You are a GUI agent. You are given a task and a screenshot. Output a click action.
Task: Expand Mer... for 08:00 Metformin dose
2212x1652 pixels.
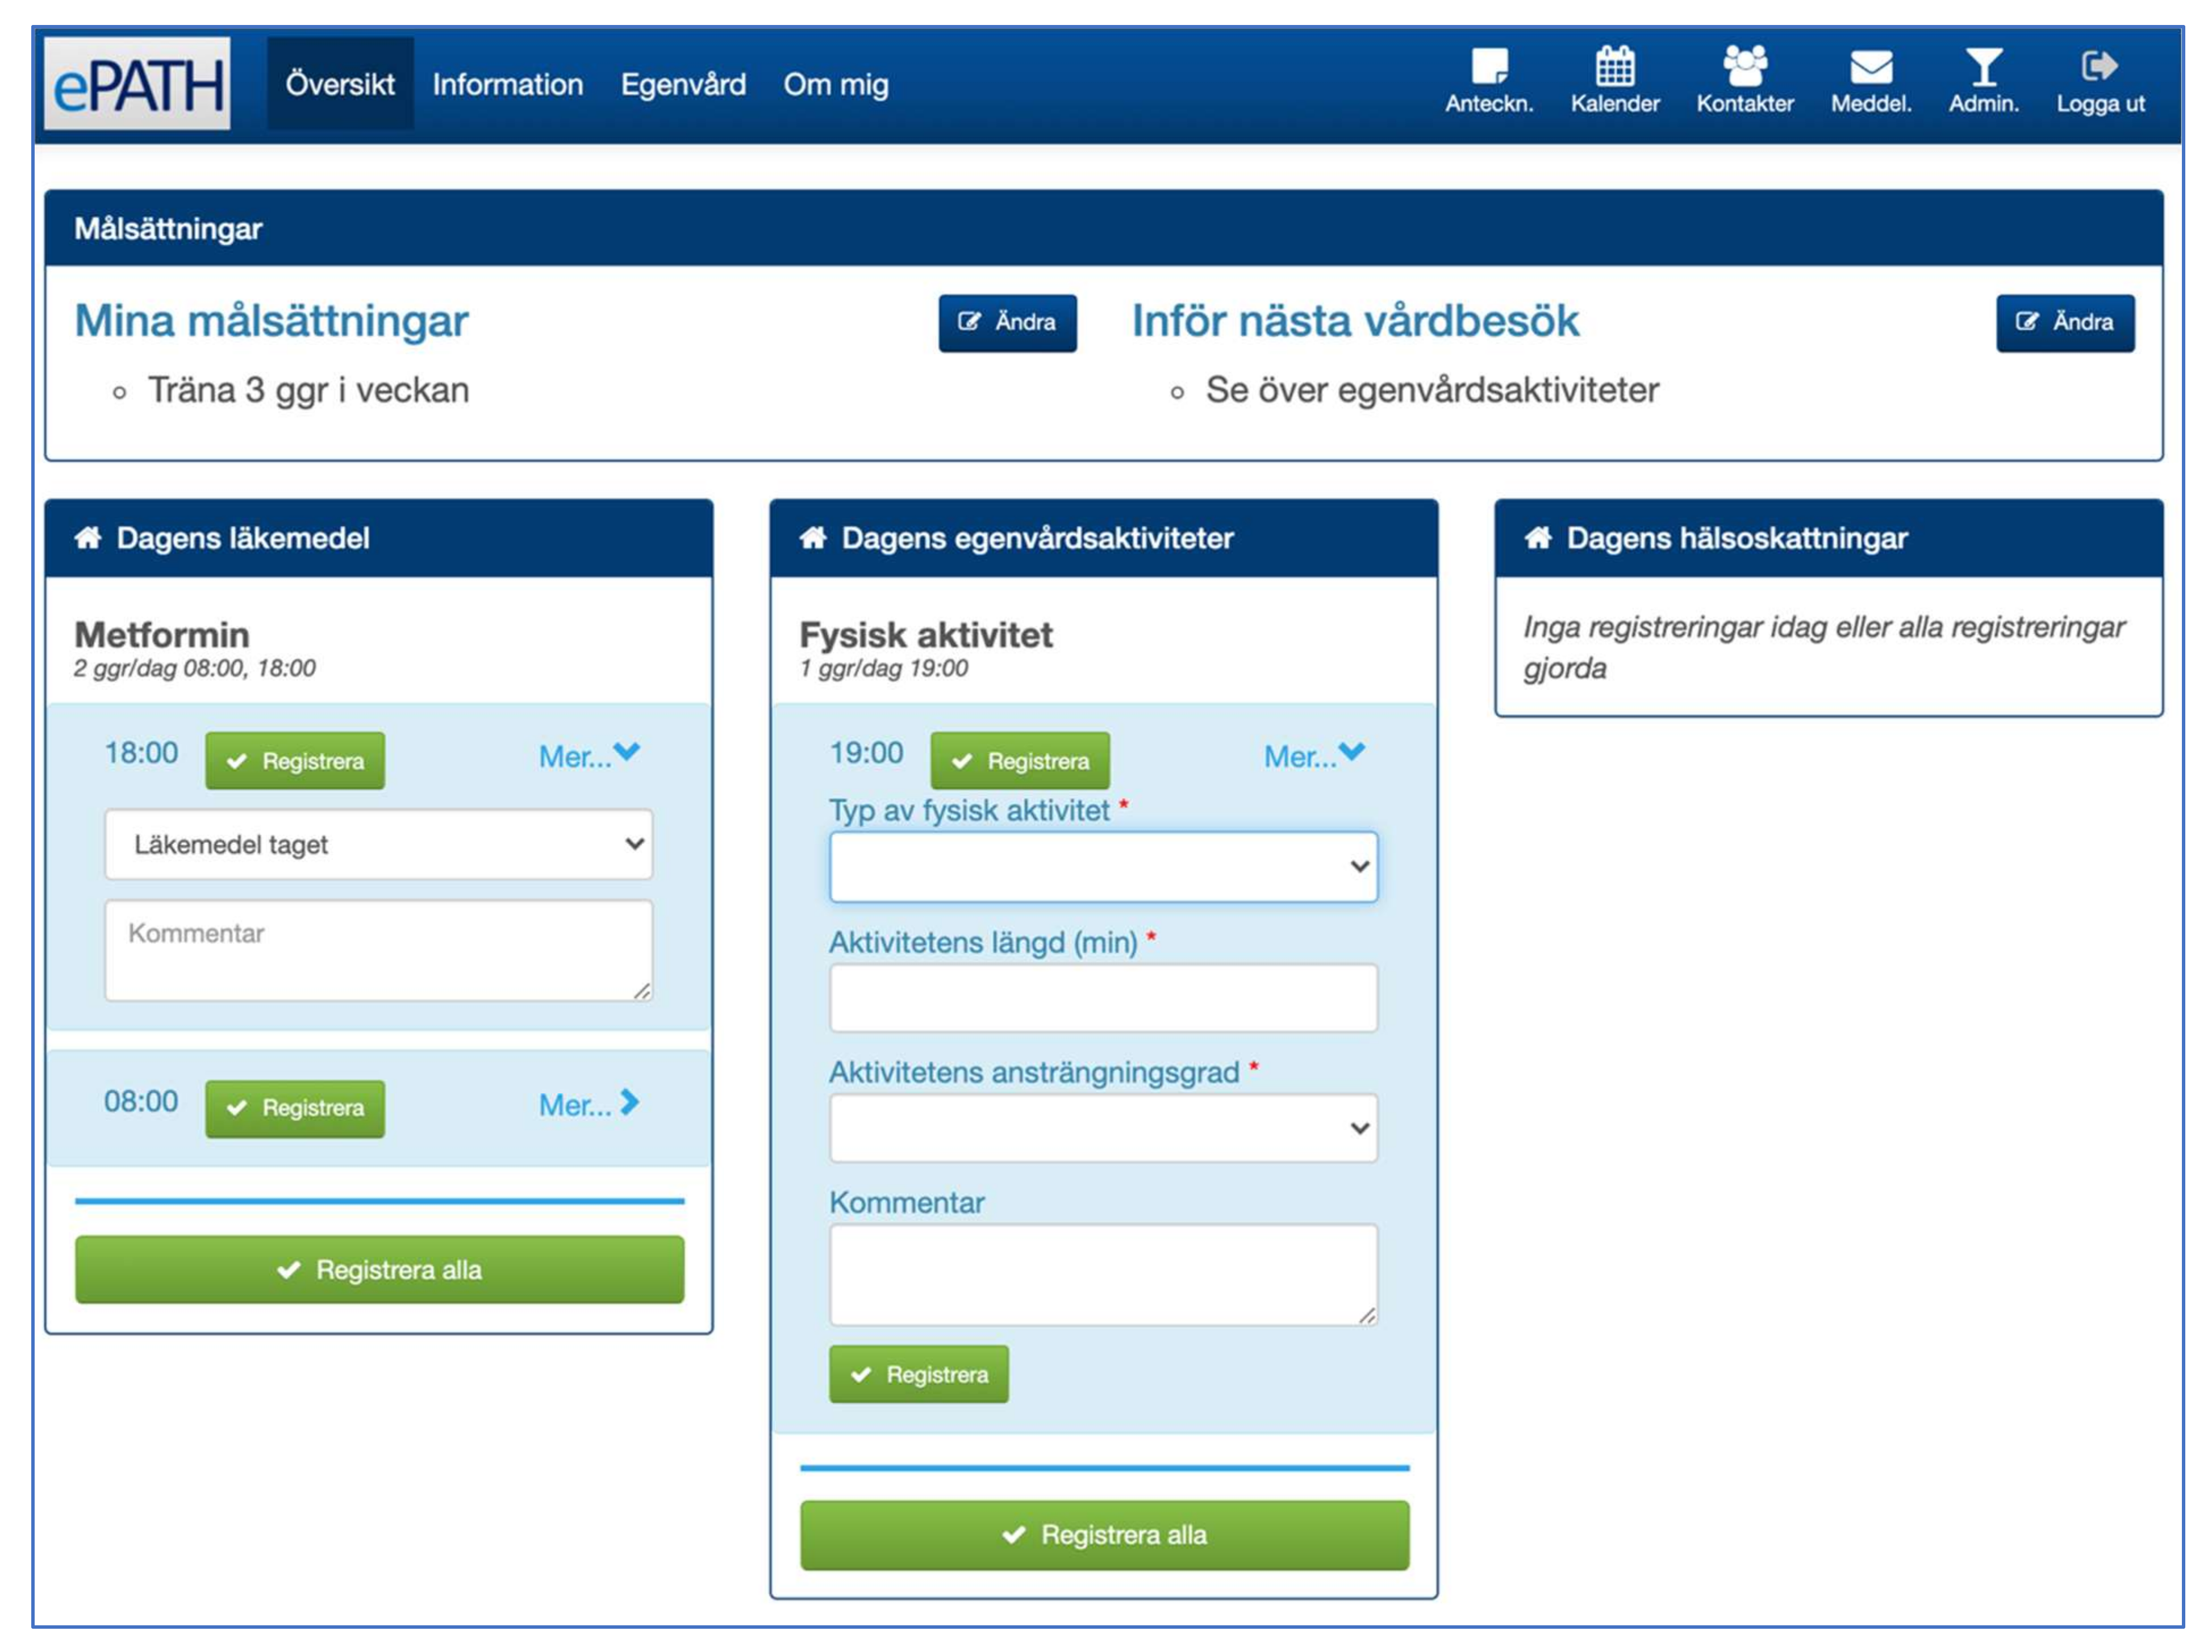point(588,1104)
